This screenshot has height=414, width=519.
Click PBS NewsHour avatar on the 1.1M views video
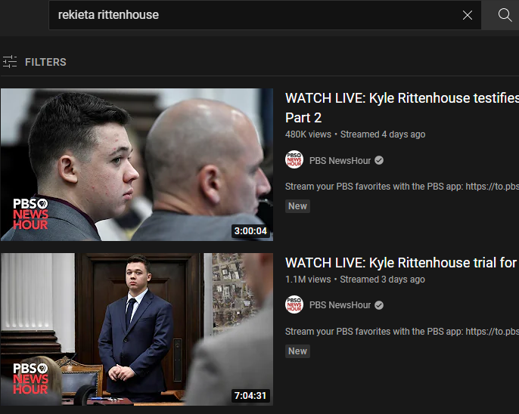(x=294, y=304)
